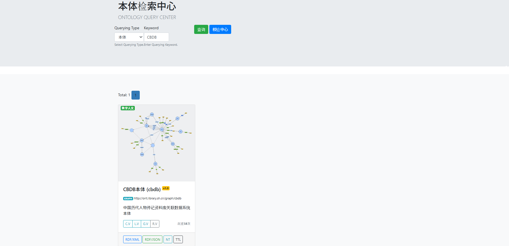This screenshot has height=246, width=509.
Task: Choose the NT export format
Action: coord(168,240)
